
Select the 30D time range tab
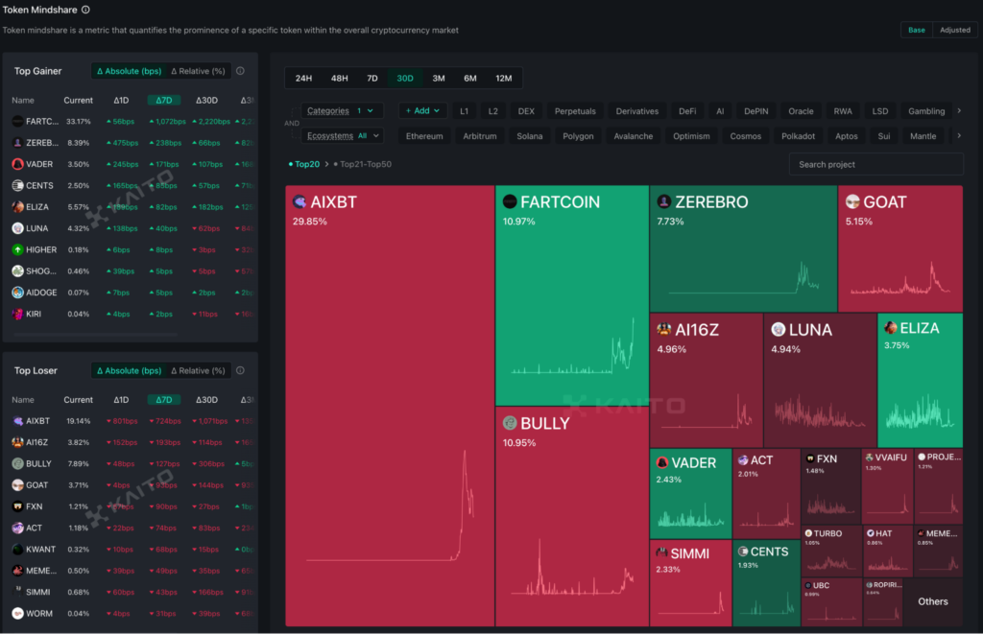(x=405, y=79)
